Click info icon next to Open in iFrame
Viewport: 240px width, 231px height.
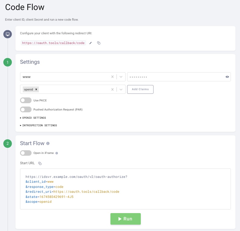[x=57, y=153]
